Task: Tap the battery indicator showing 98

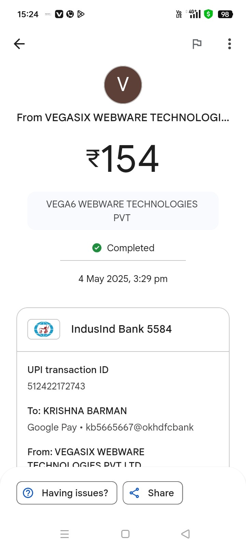Action: tap(225, 14)
